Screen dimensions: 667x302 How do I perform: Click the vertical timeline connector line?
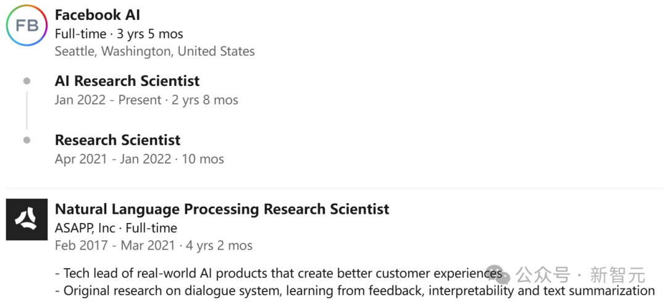27,111
